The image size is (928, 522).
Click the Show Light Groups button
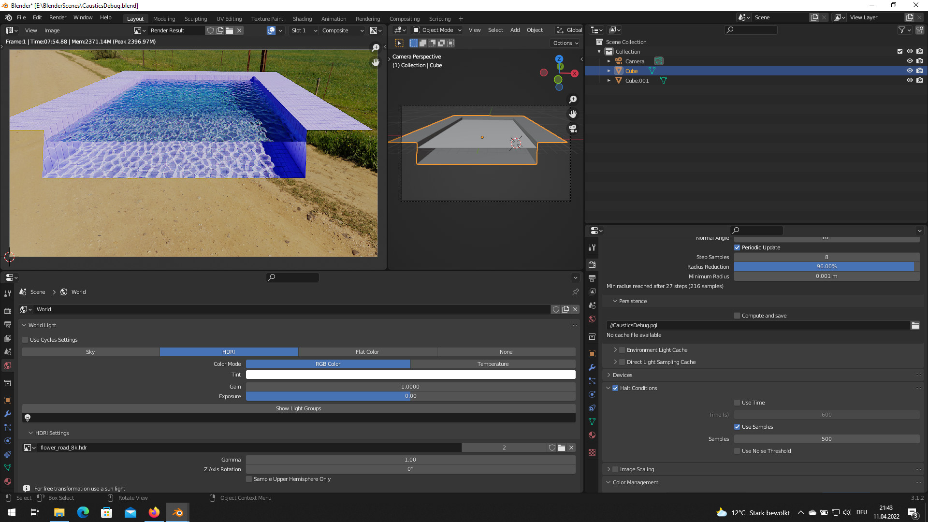coord(298,408)
